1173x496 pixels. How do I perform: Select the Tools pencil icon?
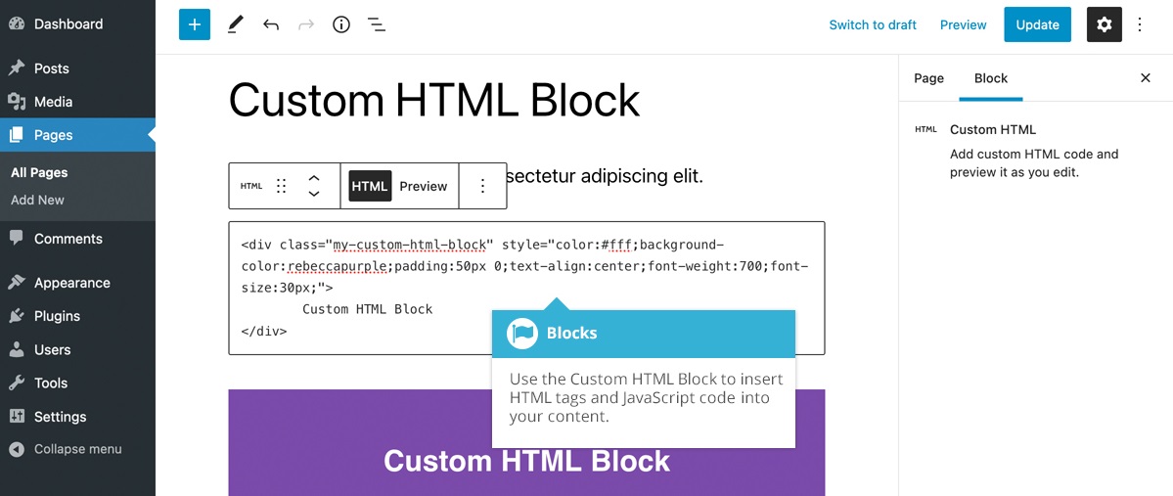tap(235, 24)
